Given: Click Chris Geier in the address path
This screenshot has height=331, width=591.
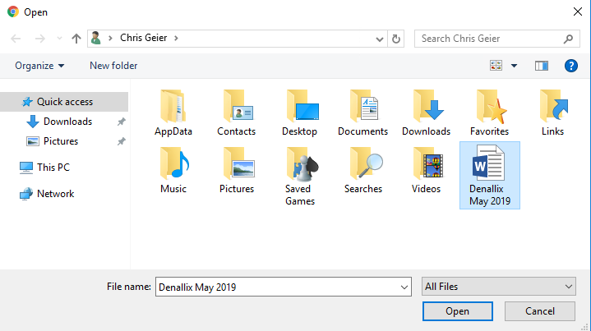Looking at the screenshot, I should pyautogui.click(x=144, y=38).
